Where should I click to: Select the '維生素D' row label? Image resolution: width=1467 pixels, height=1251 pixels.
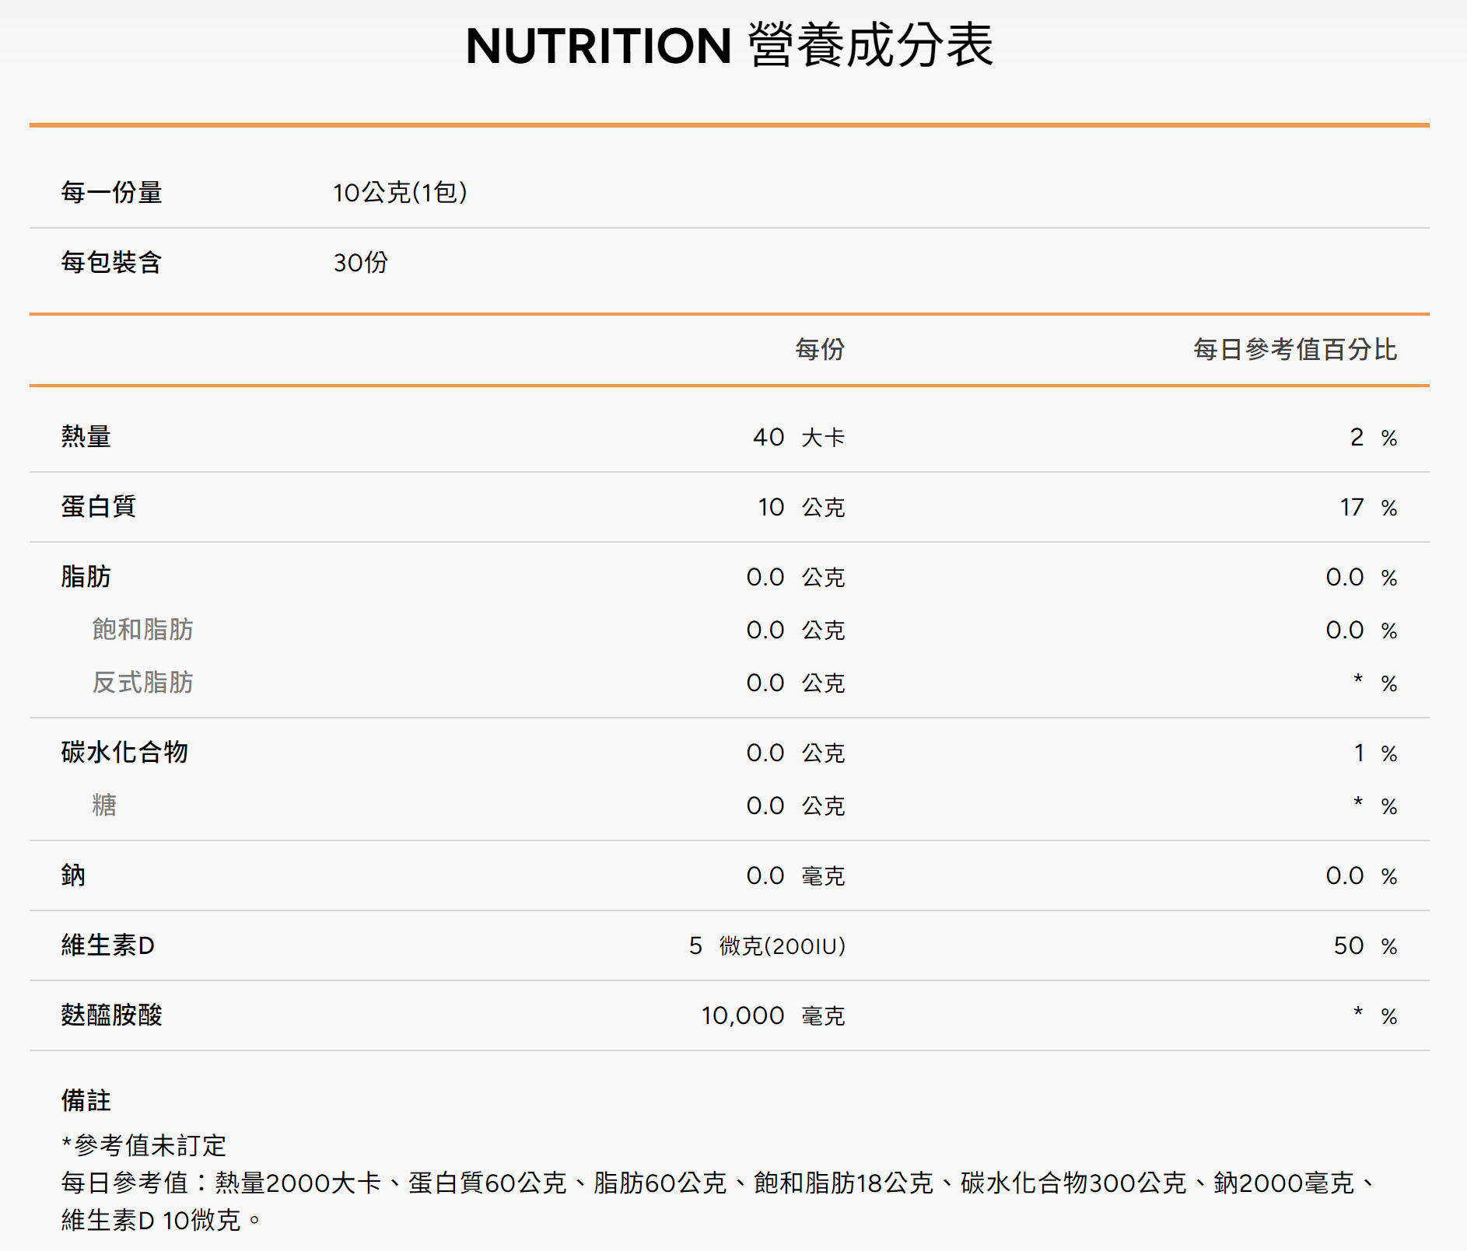(108, 945)
